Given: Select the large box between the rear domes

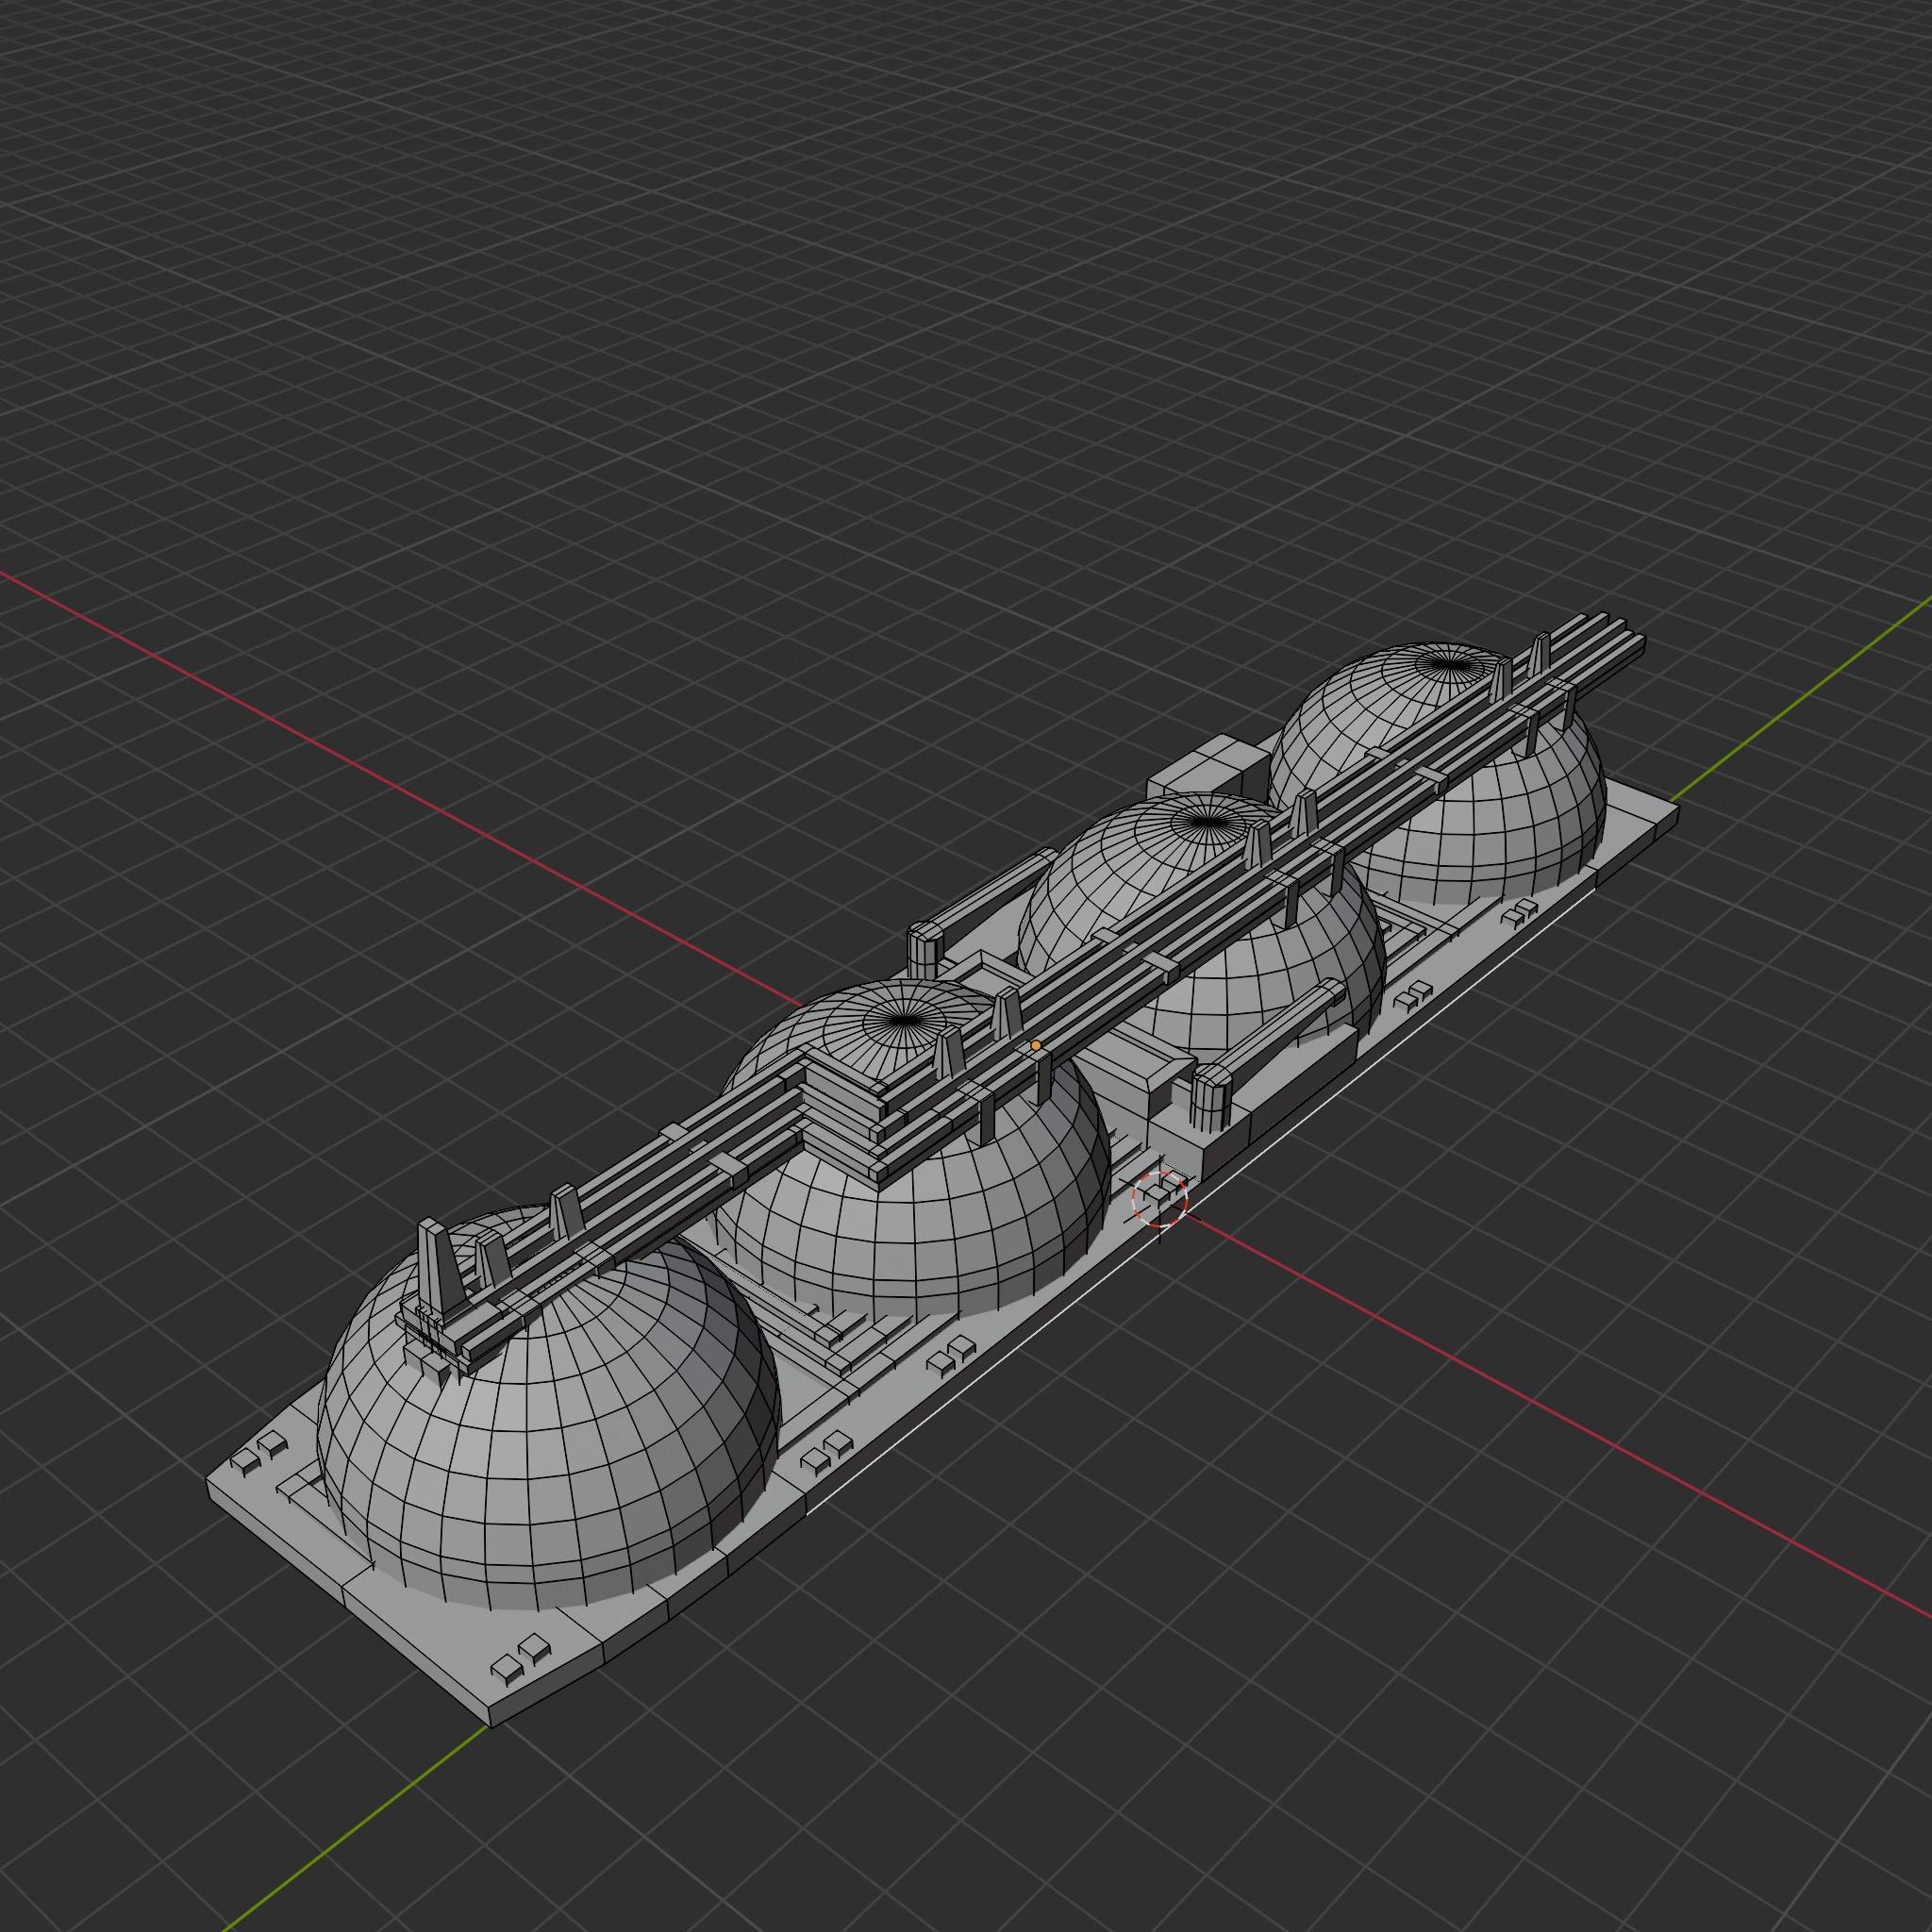Looking at the screenshot, I should pyautogui.click(x=1205, y=770).
